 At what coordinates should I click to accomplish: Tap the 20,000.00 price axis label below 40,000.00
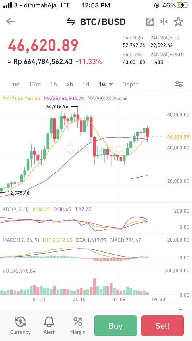point(178,181)
